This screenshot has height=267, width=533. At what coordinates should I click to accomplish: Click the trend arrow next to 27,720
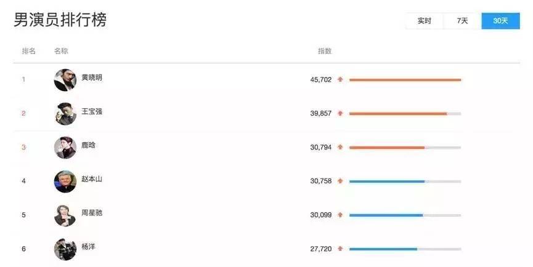click(340, 249)
